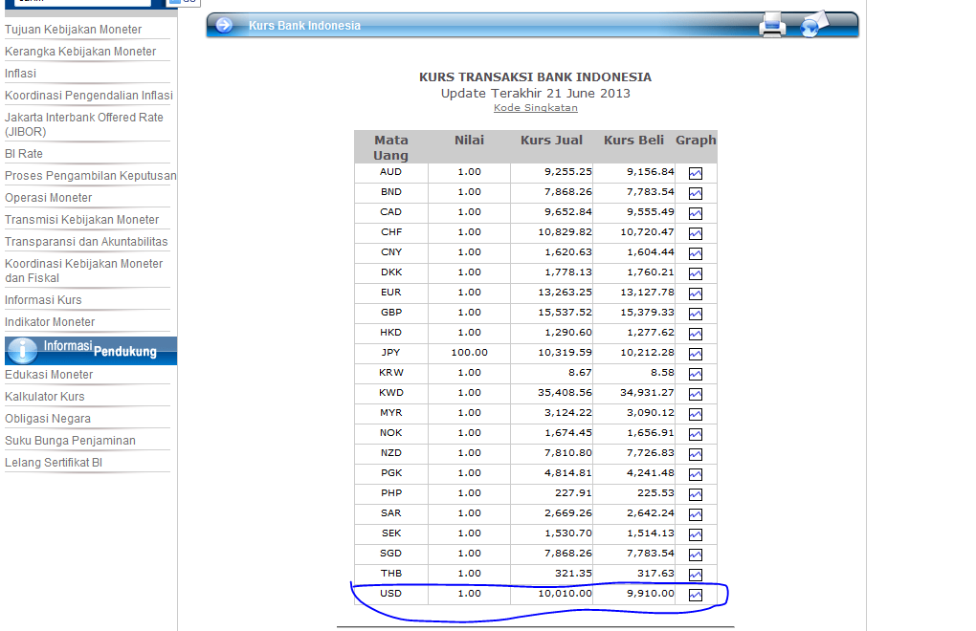This screenshot has height=631, width=976.
Task: Click the email globe icon in header
Action: (813, 24)
